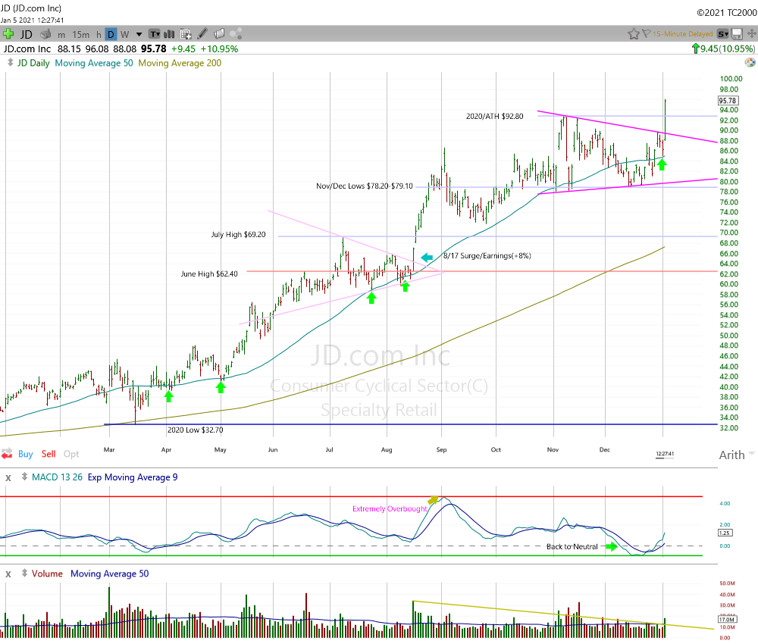Click the 2020/ATH $92.80 annotation
758x644 pixels.
coord(494,117)
